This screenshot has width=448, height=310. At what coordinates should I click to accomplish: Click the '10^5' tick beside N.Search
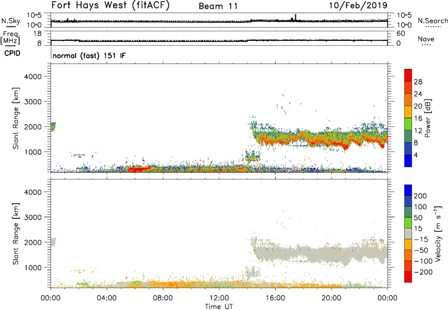(x=404, y=16)
